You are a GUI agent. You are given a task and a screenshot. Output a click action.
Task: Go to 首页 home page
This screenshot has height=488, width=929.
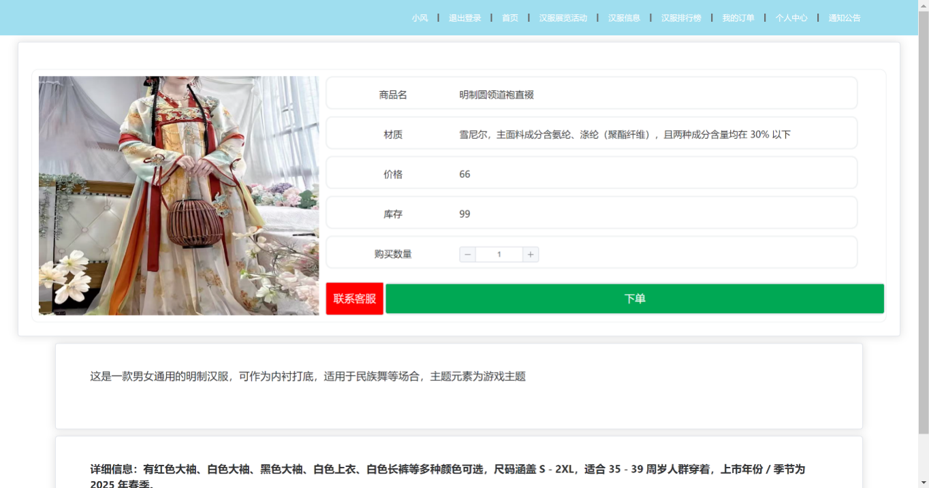pos(510,18)
